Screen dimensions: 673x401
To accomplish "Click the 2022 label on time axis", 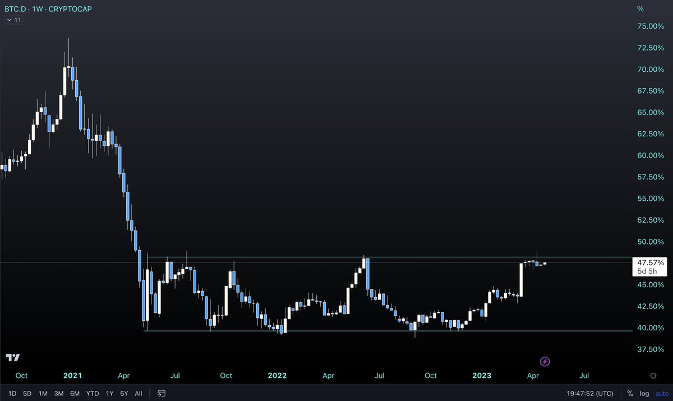I will [277, 376].
